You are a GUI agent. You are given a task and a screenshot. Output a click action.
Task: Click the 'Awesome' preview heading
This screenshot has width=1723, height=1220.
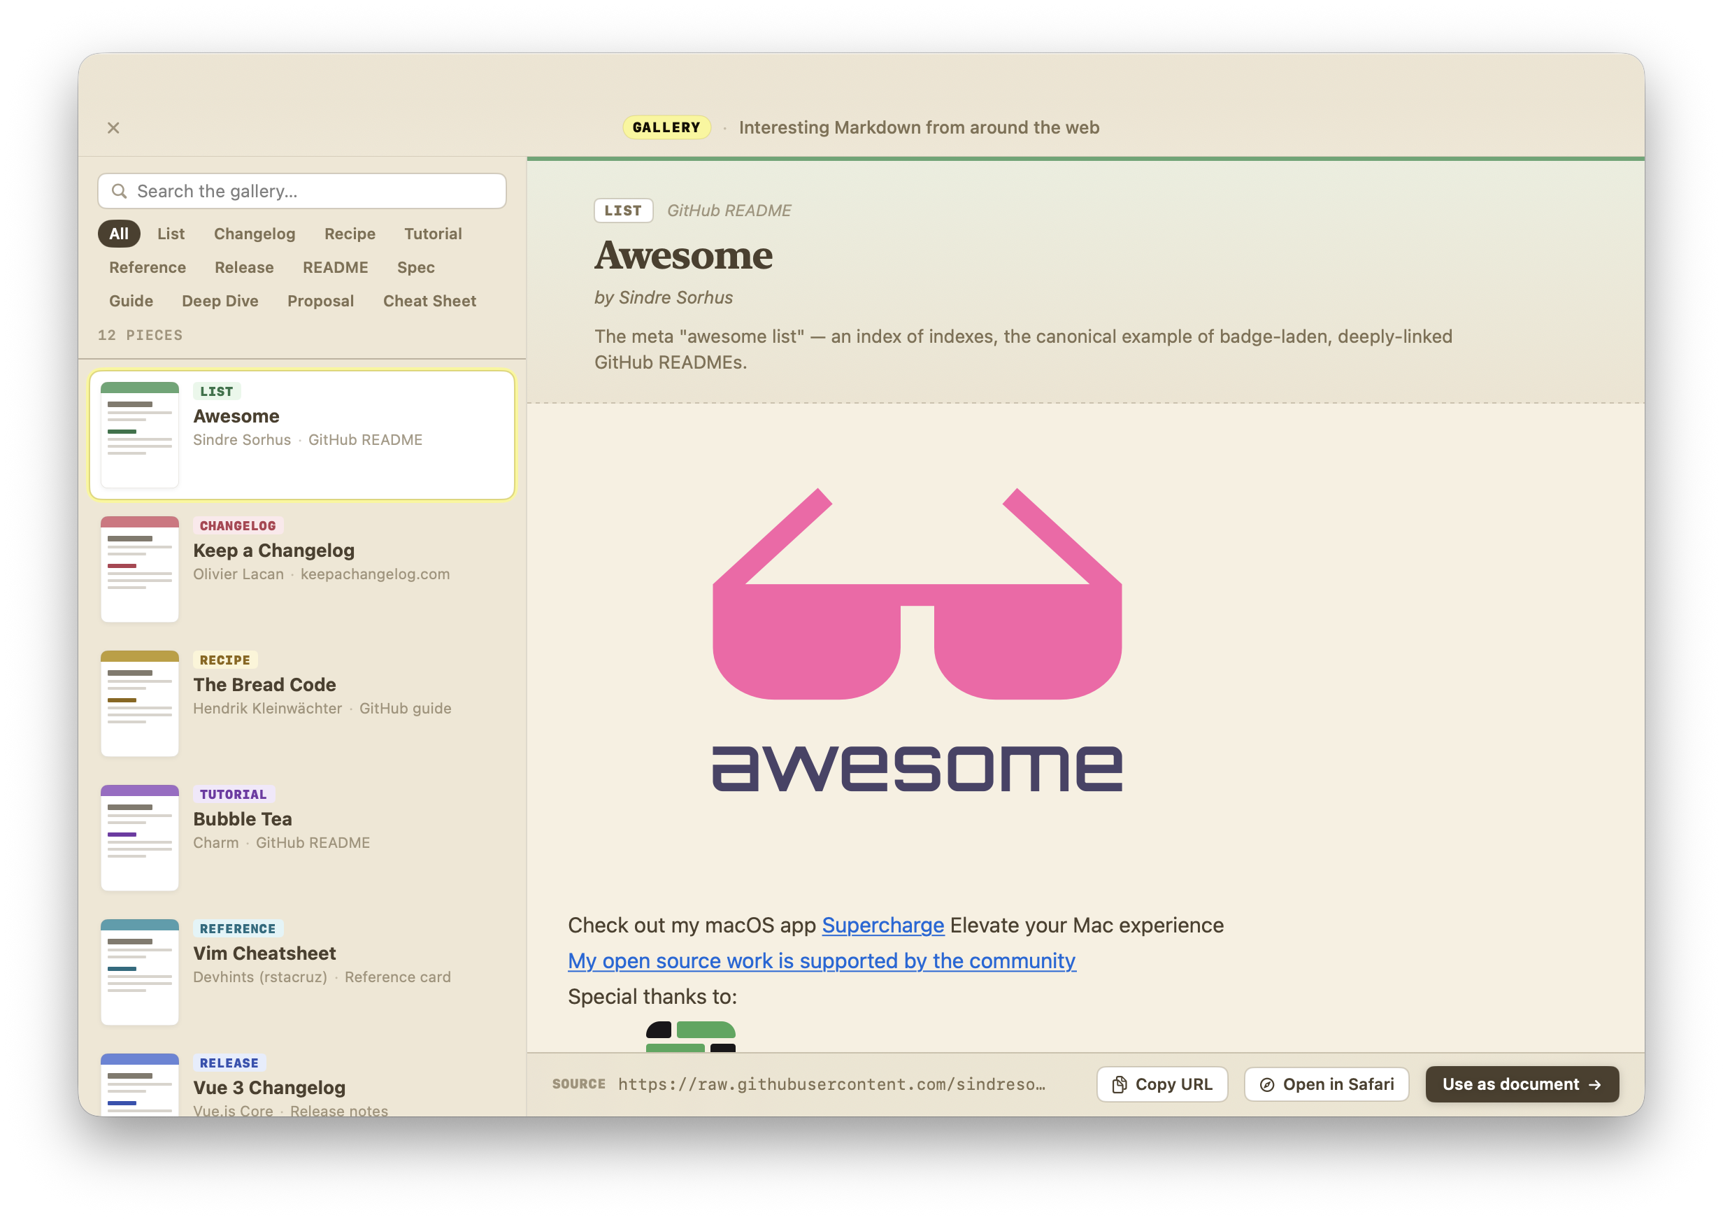683,255
